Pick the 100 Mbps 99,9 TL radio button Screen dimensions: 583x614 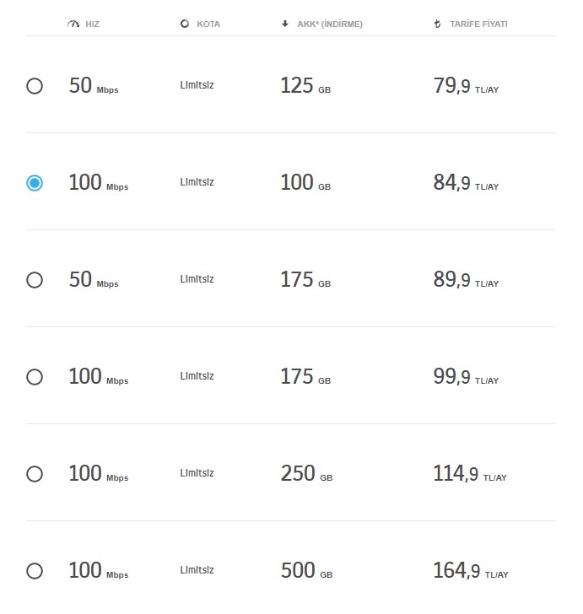pyautogui.click(x=35, y=377)
